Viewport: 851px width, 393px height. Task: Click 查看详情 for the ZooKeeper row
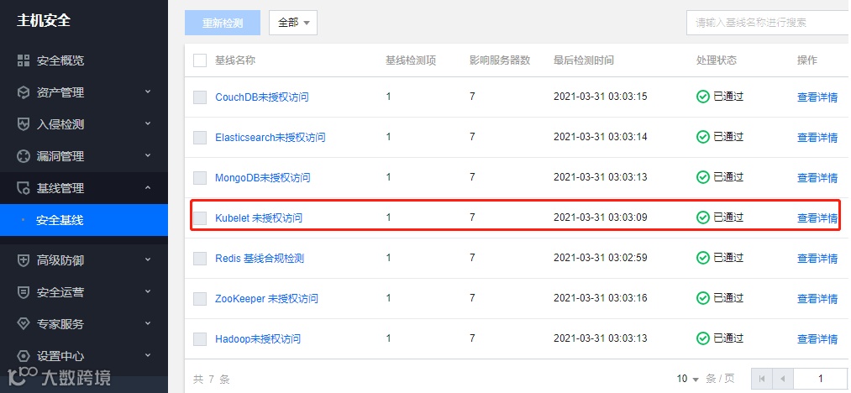817,299
